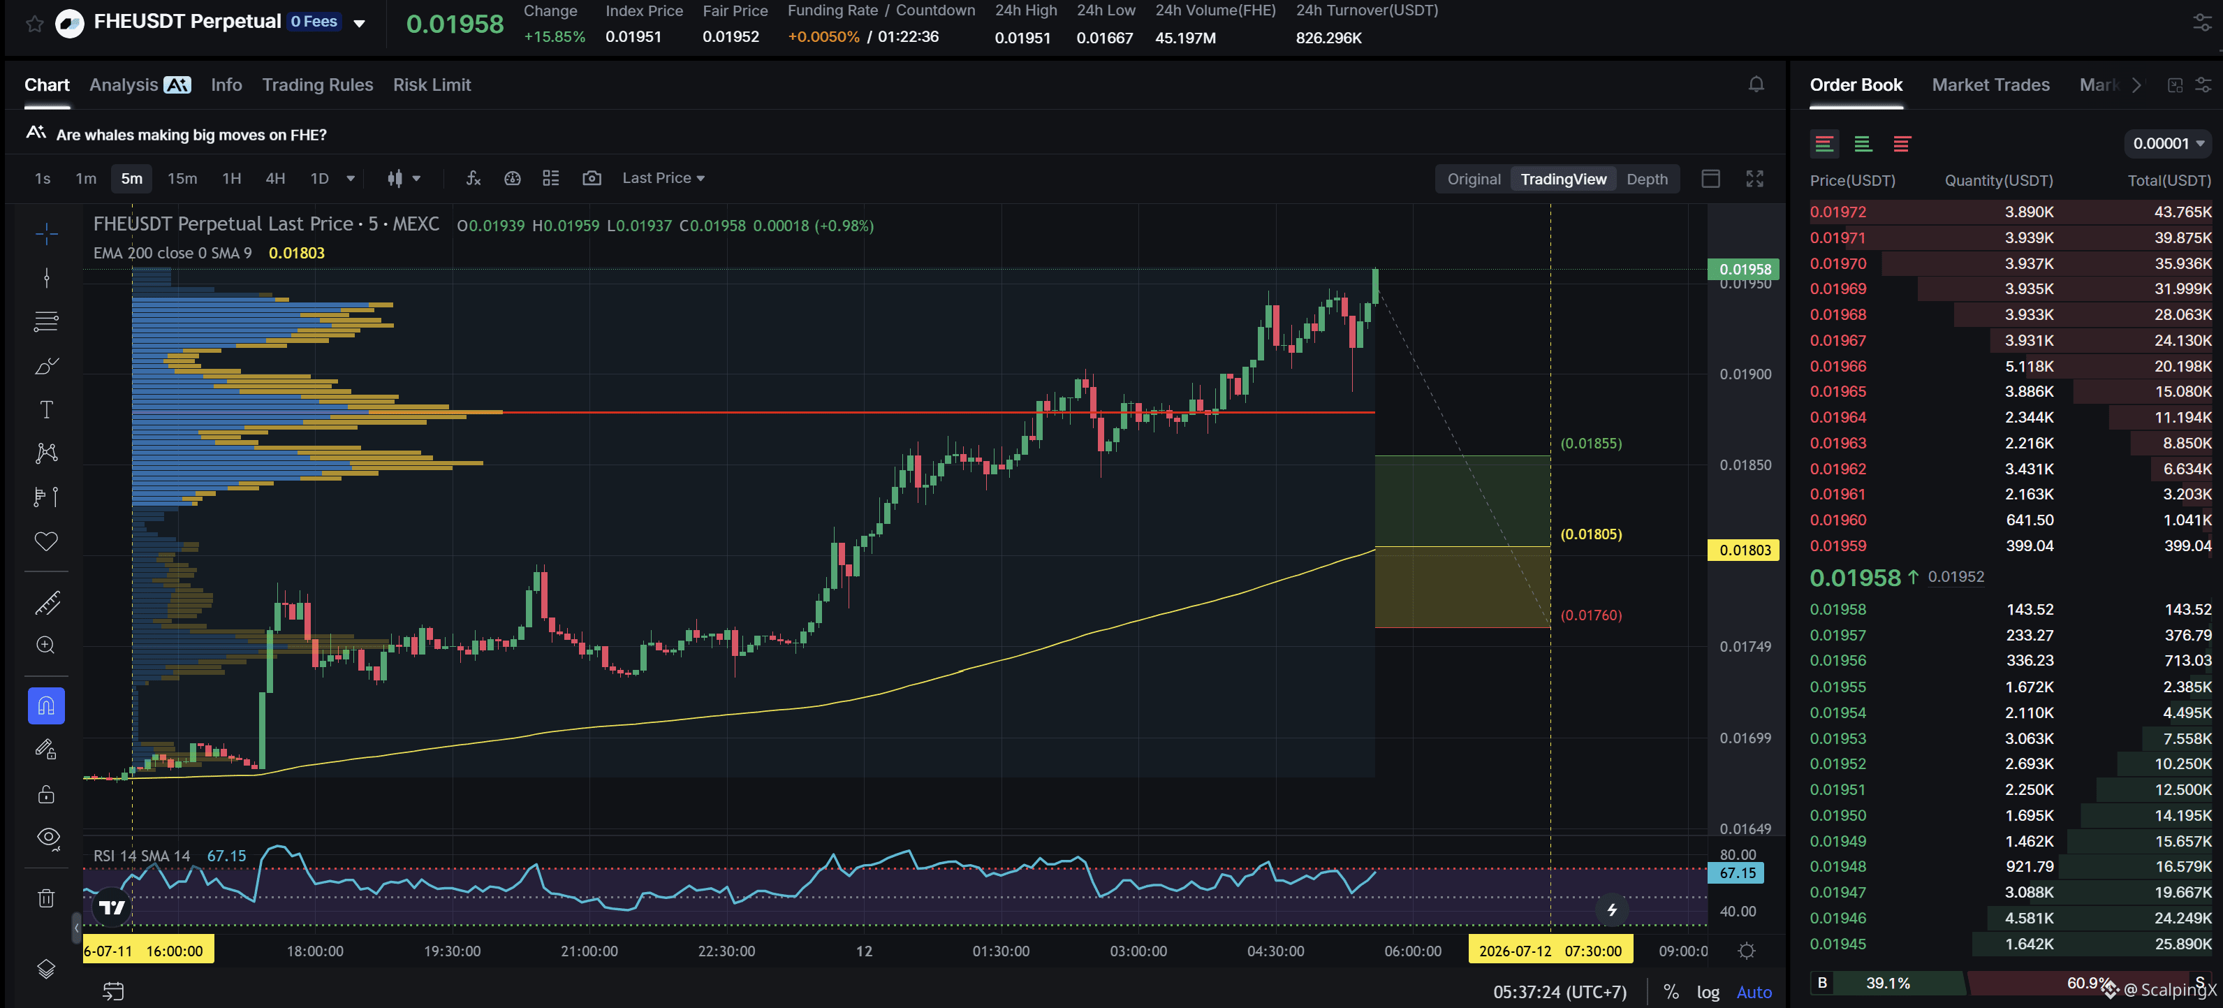Image resolution: width=2223 pixels, height=1008 pixels.
Task: Switch to the Chart tab
Action: 47,85
